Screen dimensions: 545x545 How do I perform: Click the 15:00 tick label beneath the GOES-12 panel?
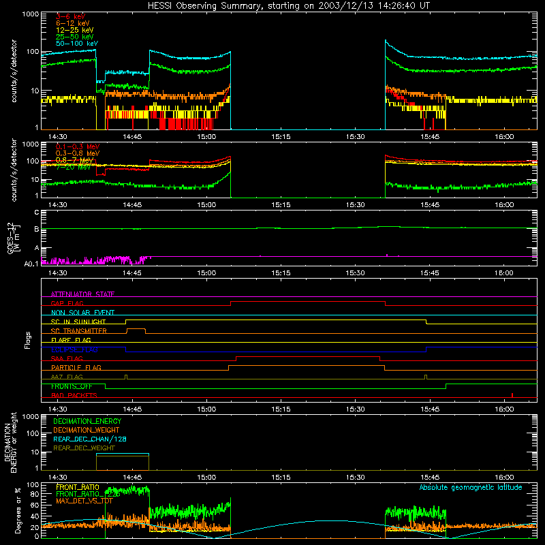206,273
